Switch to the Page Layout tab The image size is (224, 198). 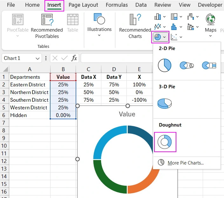coord(83,5)
